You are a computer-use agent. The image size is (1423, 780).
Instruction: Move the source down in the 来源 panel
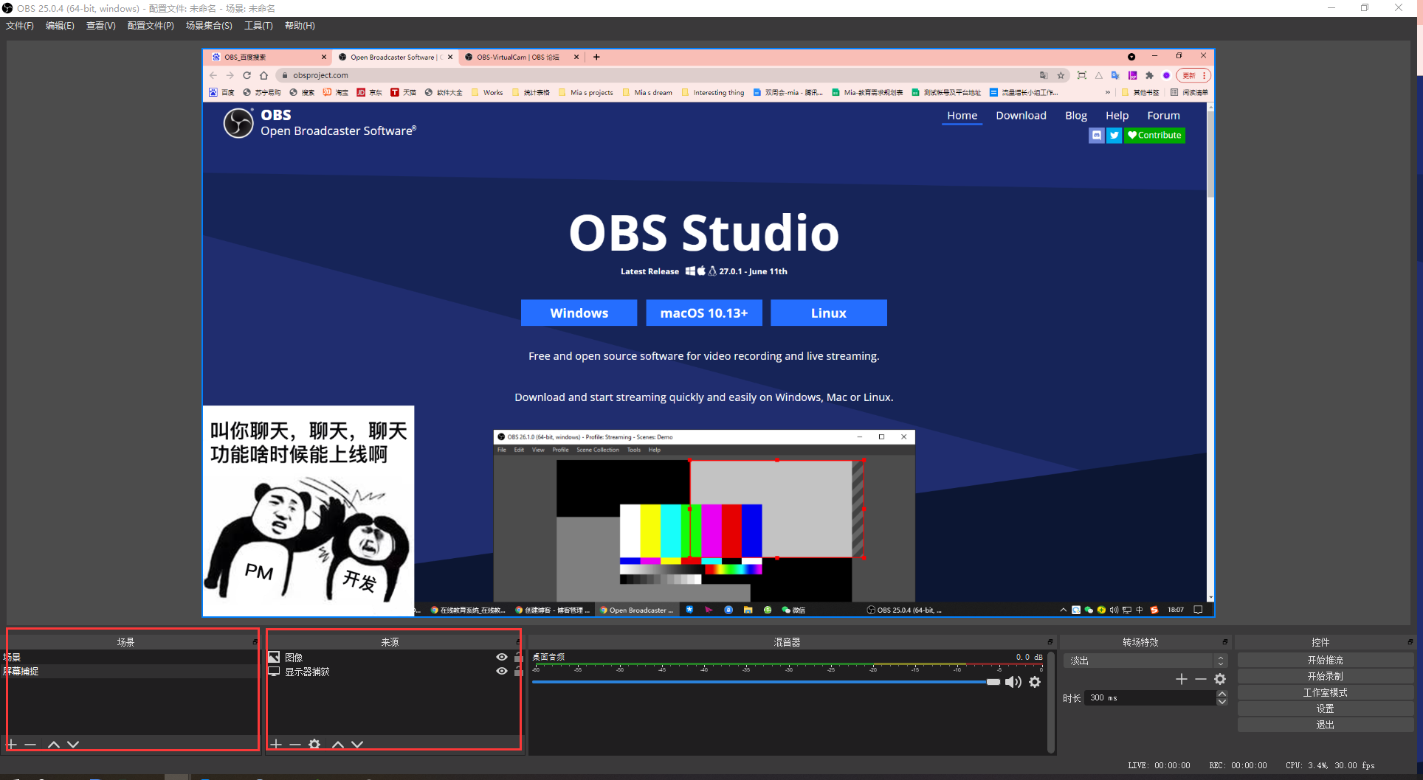357,745
